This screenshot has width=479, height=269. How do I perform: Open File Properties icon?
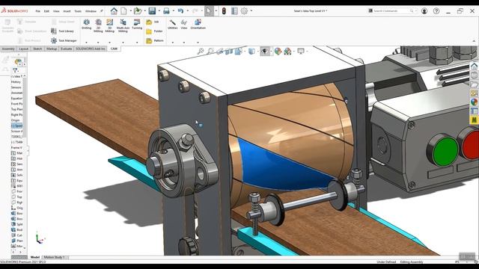click(x=234, y=11)
